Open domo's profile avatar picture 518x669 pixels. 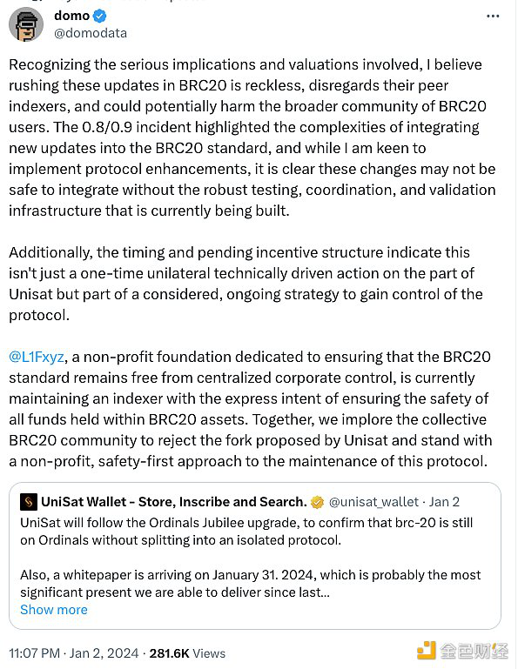(26, 24)
